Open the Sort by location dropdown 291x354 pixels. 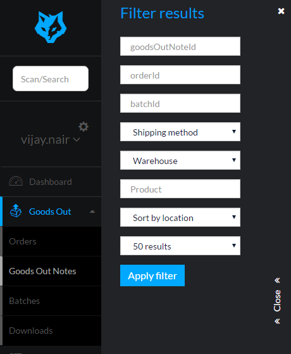pyautogui.click(x=180, y=217)
